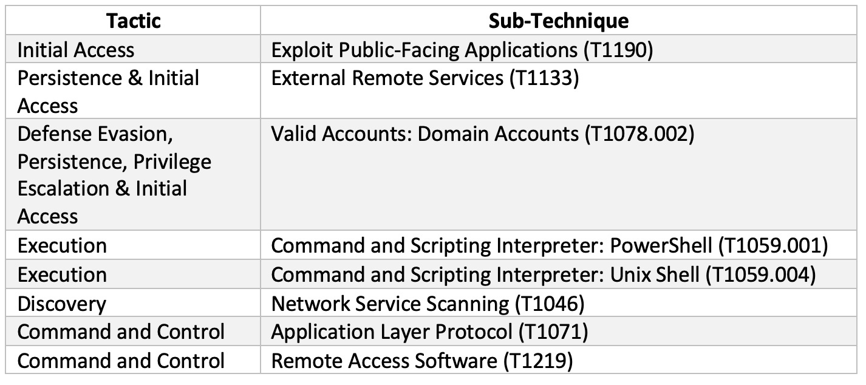
Task: Click Application Layer Protocol text
Action: tap(391, 332)
